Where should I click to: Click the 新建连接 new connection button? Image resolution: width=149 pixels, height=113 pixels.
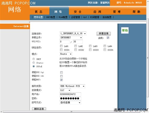(104, 34)
